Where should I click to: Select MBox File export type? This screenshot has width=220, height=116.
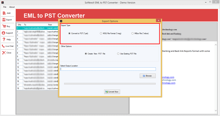tap(132, 33)
